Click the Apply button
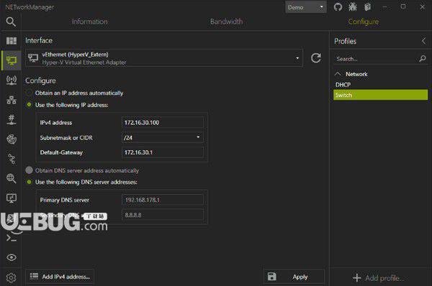Viewport: 432px width, 286px height. 294,277
